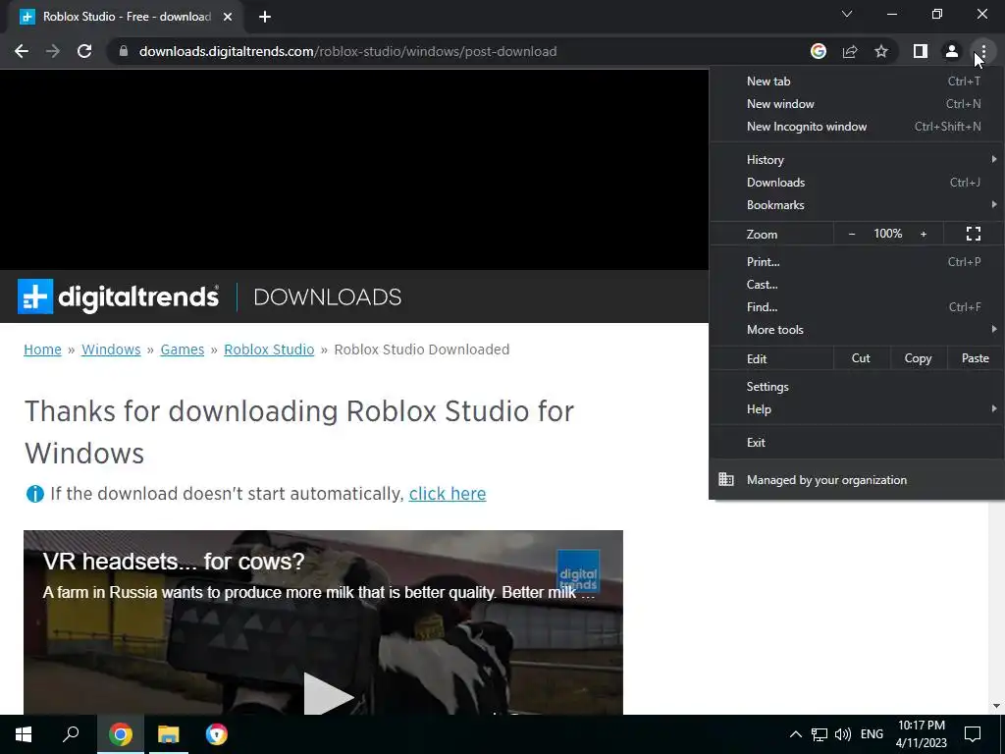Click Managed by your organization
The image size is (1005, 754).
click(x=857, y=479)
